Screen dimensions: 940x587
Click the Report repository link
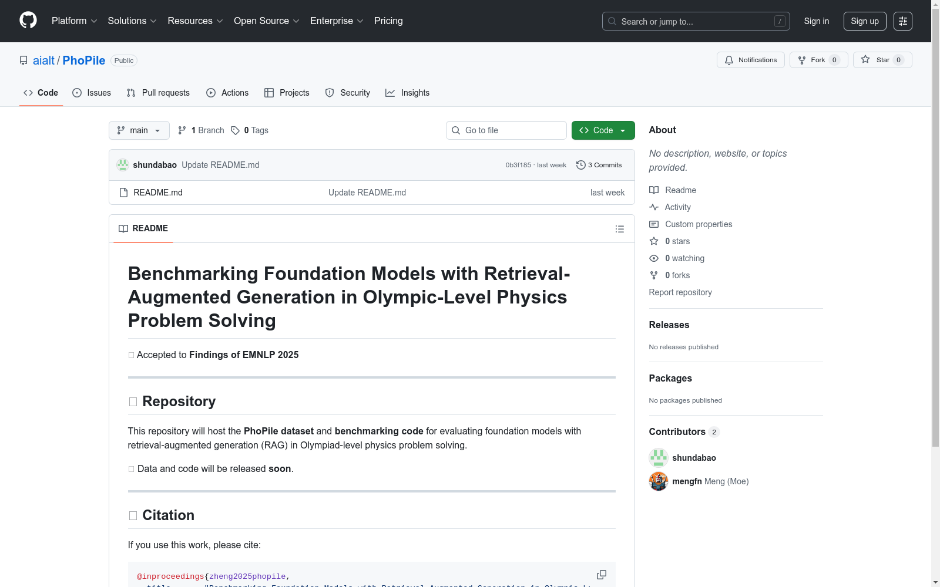(680, 292)
